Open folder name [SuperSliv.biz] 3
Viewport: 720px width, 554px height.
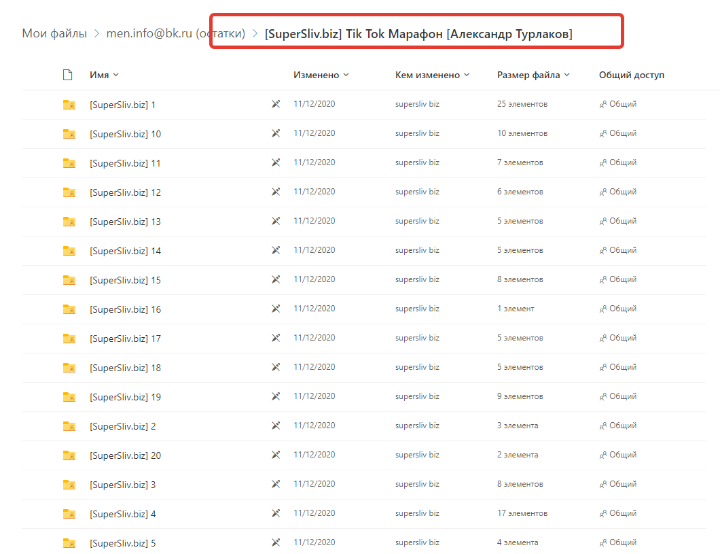122,485
